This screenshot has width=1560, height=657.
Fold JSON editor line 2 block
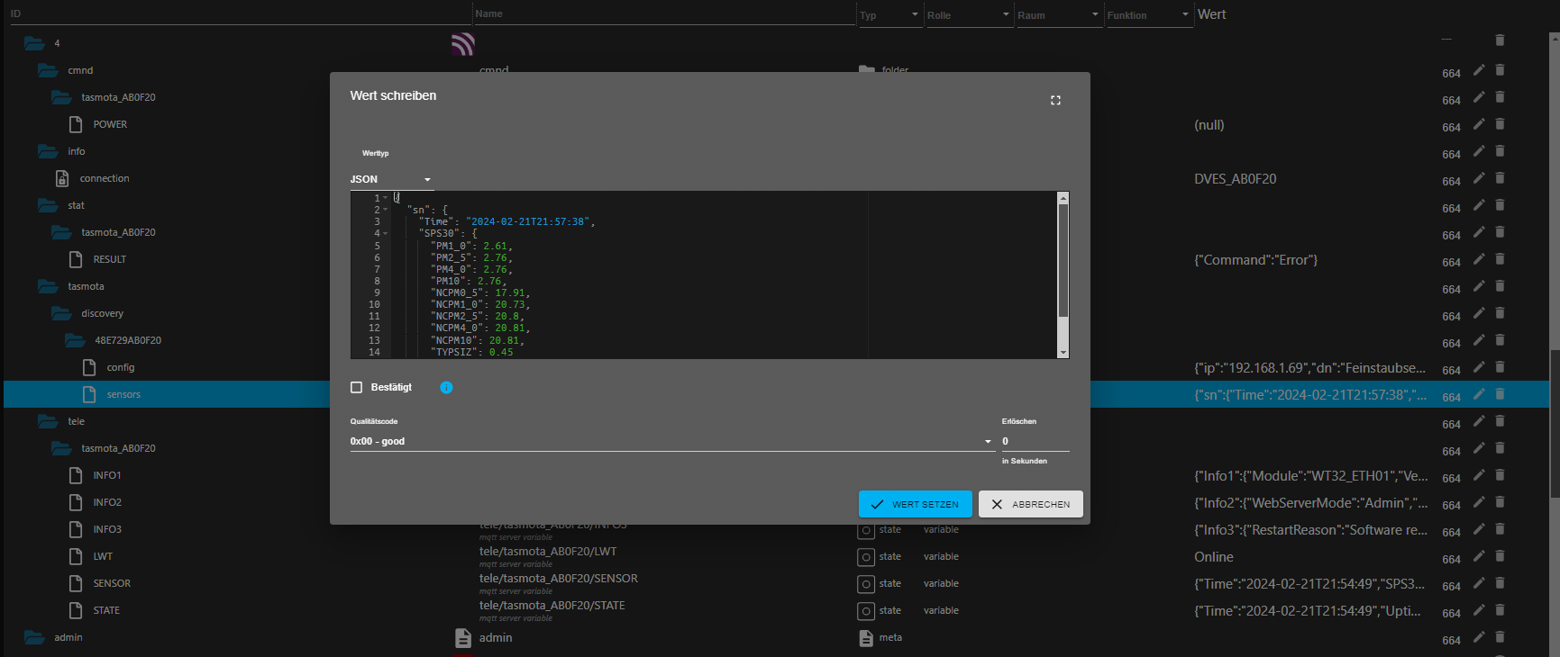click(x=386, y=210)
